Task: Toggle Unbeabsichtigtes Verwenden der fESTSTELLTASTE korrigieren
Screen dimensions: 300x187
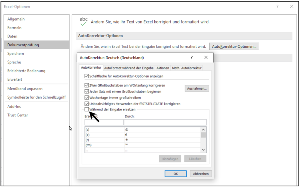Action: 87,104
